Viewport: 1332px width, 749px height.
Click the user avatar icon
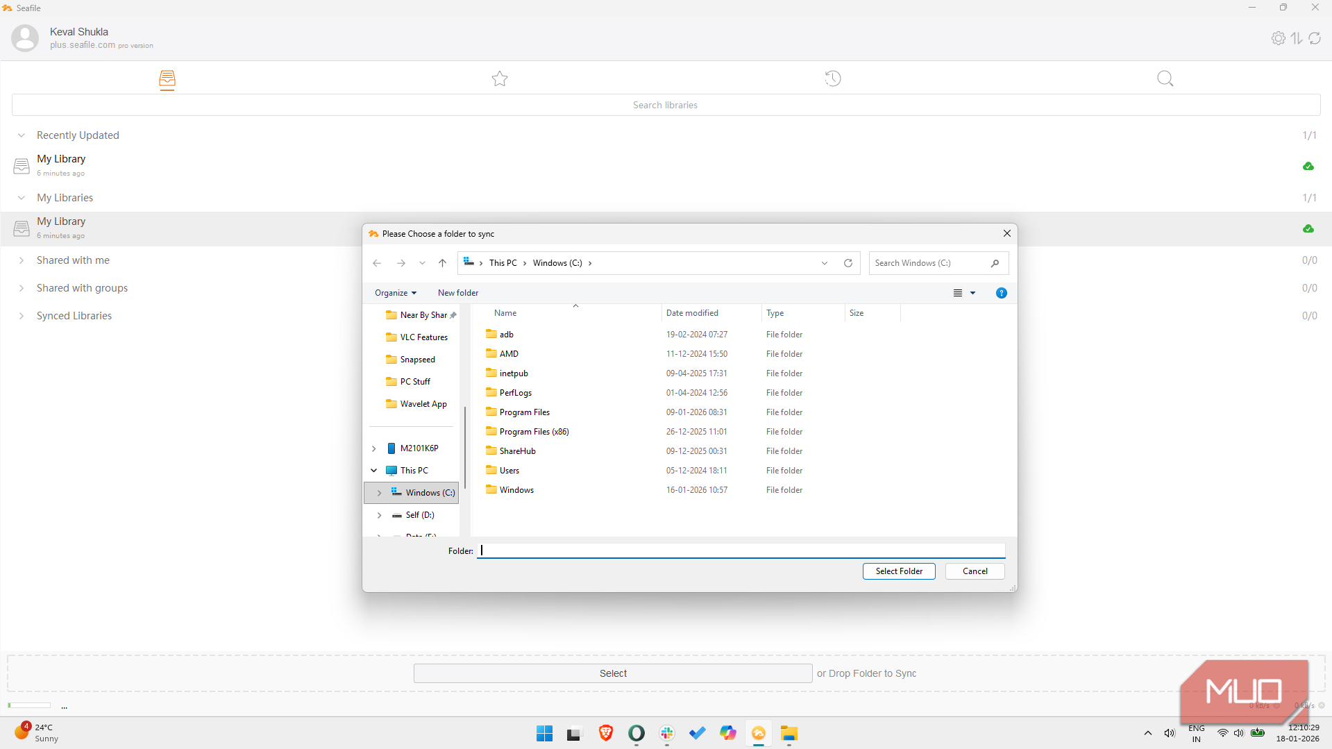point(25,38)
